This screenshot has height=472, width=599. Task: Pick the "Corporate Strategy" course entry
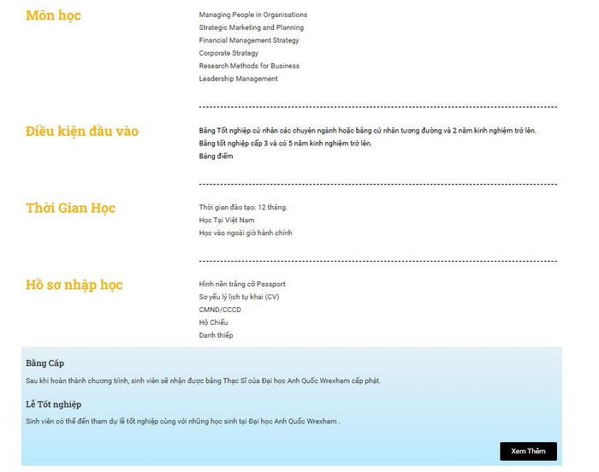(228, 53)
